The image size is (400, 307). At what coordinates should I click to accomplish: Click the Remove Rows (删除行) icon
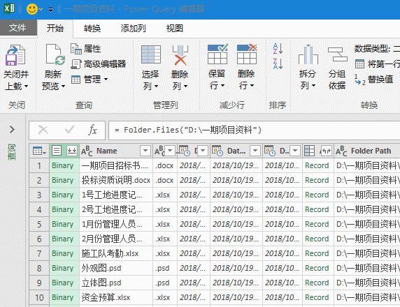[247, 54]
